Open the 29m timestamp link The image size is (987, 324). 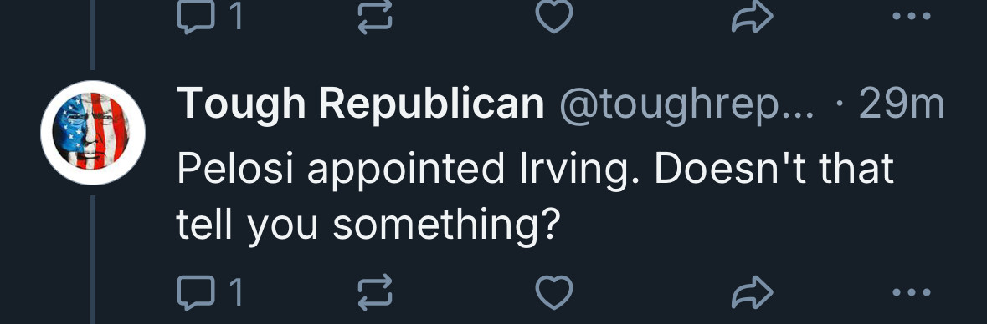(901, 104)
